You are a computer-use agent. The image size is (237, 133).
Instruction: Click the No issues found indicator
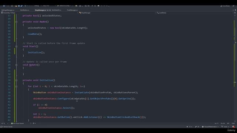tap(17, 123)
